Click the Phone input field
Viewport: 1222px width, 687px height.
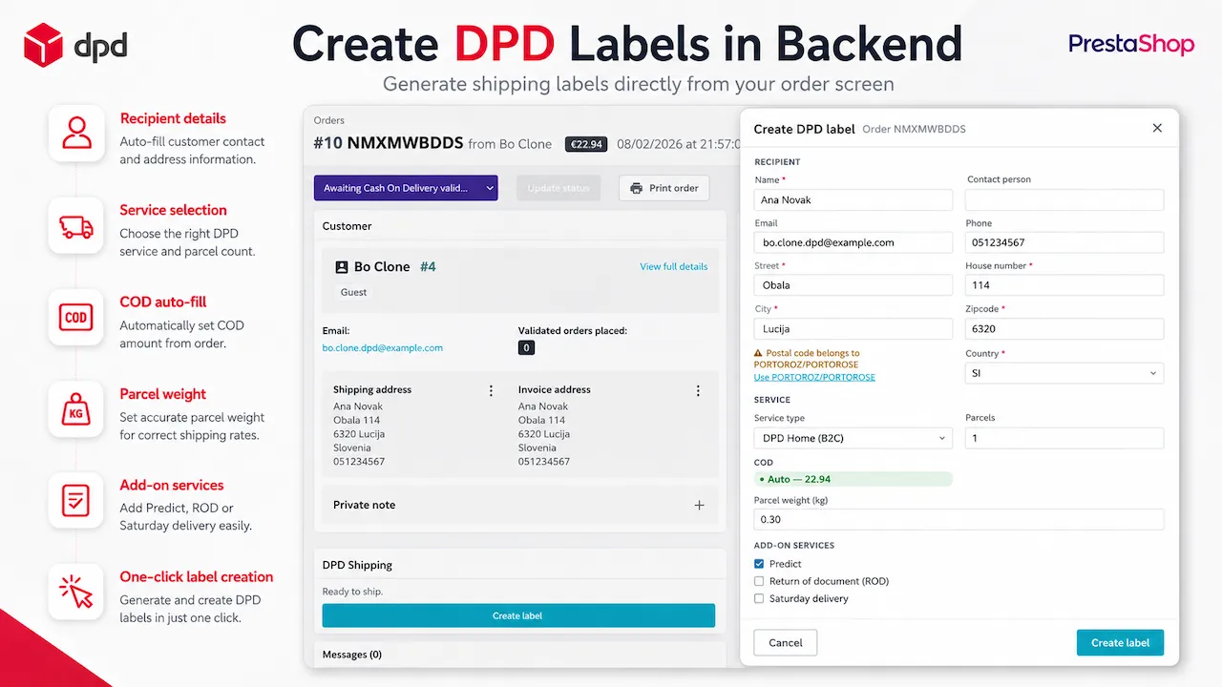[1064, 242]
